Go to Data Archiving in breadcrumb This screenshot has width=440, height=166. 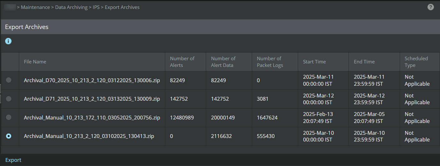(x=71, y=7)
